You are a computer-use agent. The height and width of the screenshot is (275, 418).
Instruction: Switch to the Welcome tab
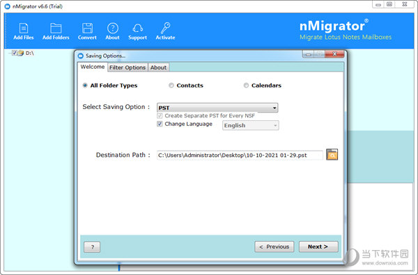93,67
